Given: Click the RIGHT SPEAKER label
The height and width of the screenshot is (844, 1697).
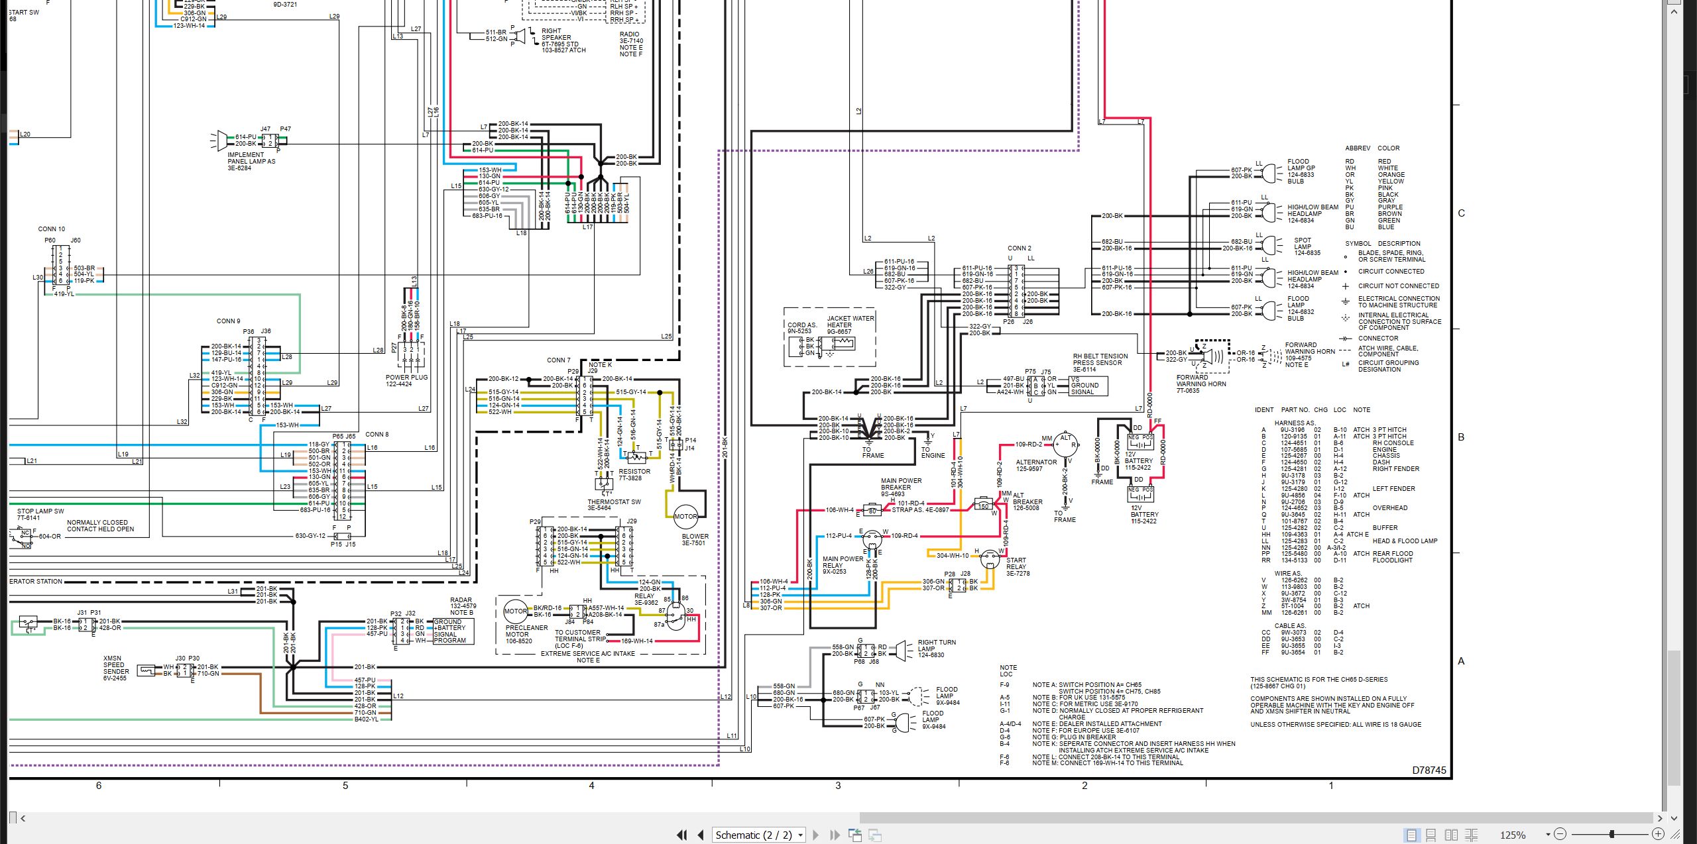Looking at the screenshot, I should pos(563,40).
